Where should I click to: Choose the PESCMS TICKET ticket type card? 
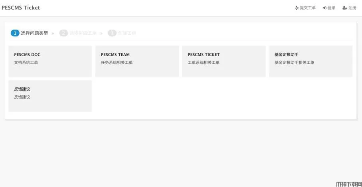click(224, 61)
